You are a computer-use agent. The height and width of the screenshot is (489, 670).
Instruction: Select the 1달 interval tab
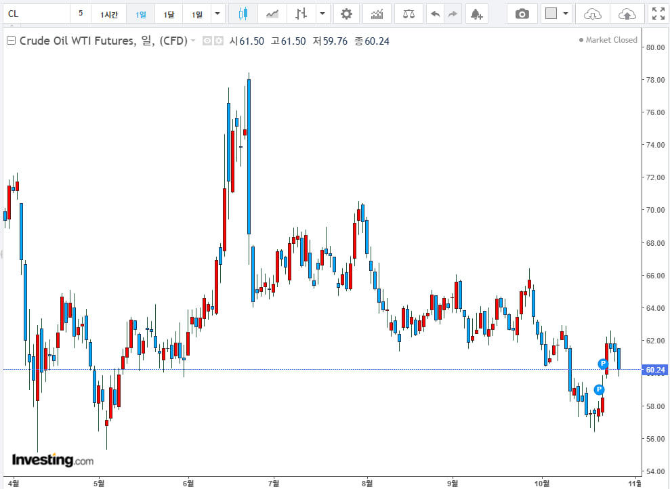[x=169, y=14]
